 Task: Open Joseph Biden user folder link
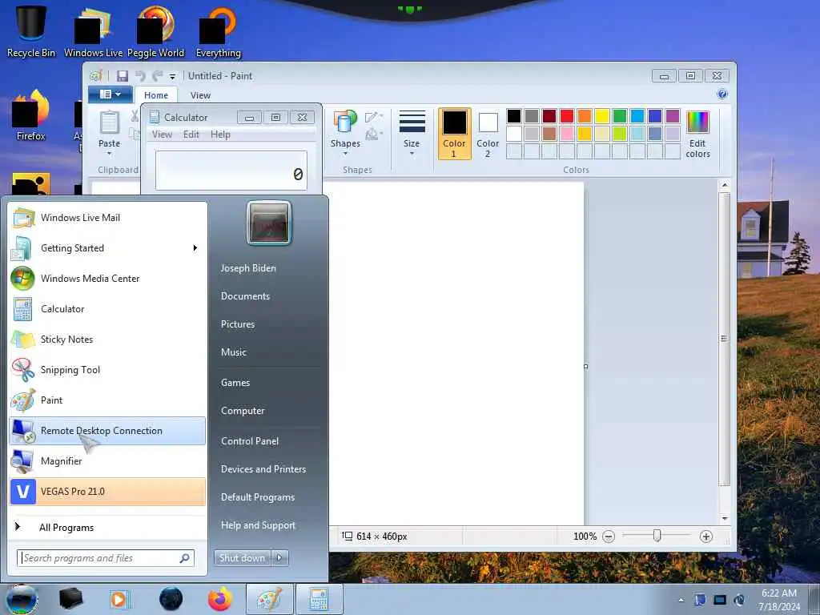tap(248, 267)
